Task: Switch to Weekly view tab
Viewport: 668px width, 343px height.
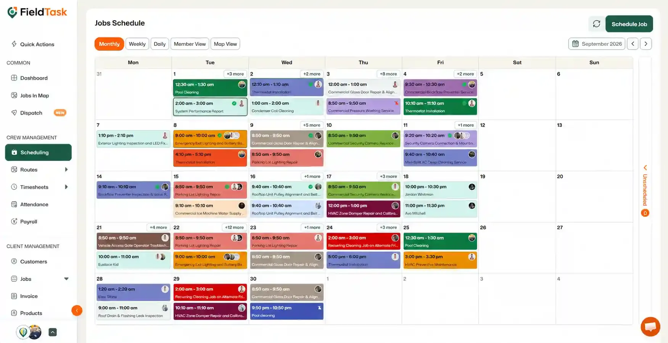Action: 137,44
